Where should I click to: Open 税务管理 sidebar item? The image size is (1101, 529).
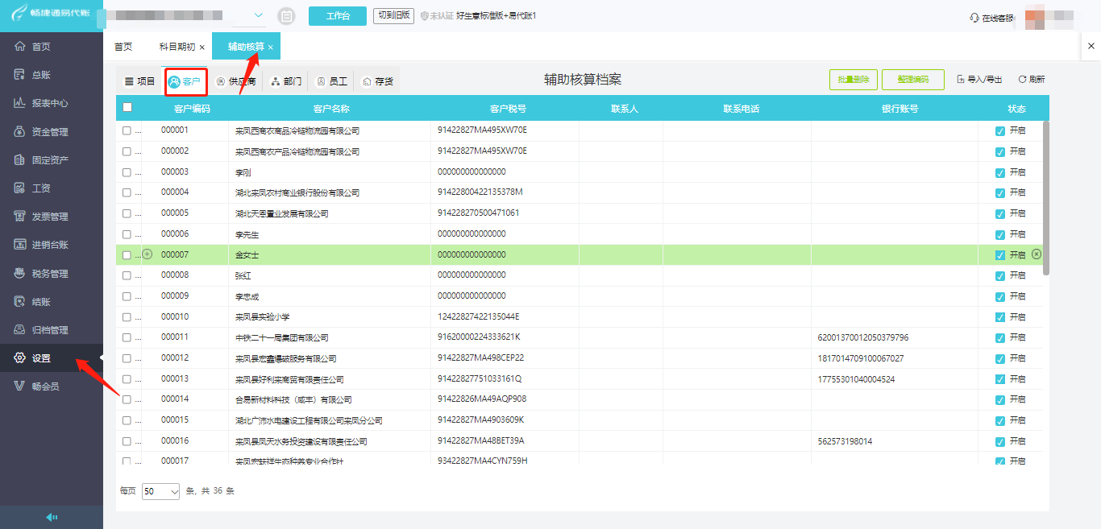[x=52, y=273]
